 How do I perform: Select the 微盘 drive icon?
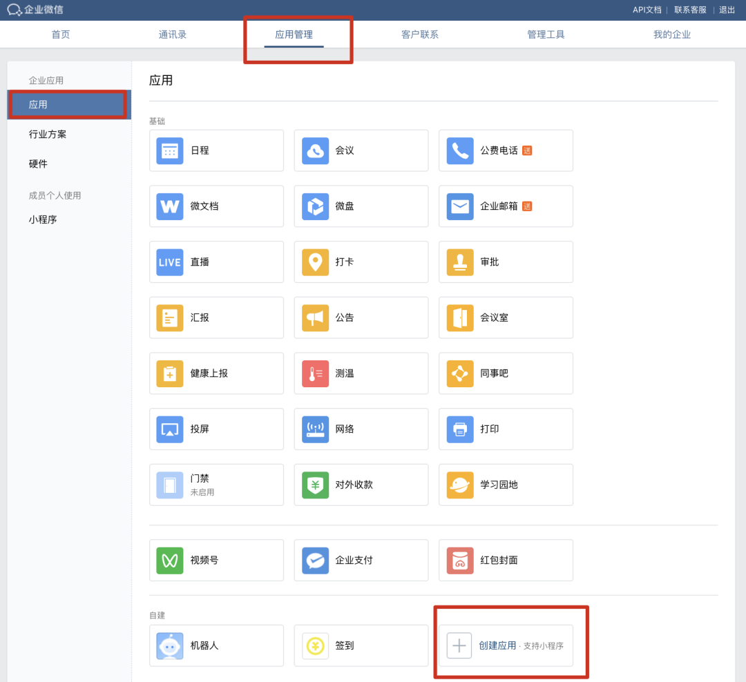(315, 206)
